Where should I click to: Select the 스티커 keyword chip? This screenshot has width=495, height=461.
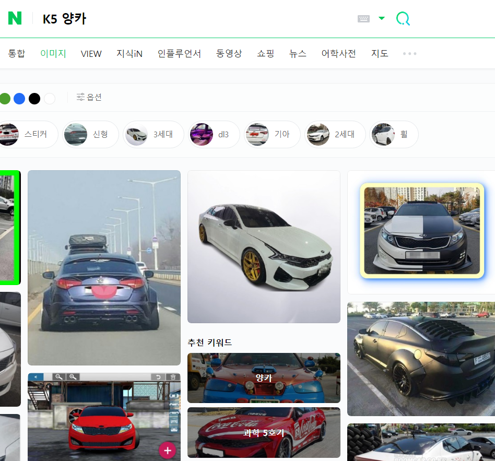(28, 134)
